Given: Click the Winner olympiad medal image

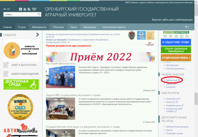Looking at the screenshot, I should tap(20, 107).
